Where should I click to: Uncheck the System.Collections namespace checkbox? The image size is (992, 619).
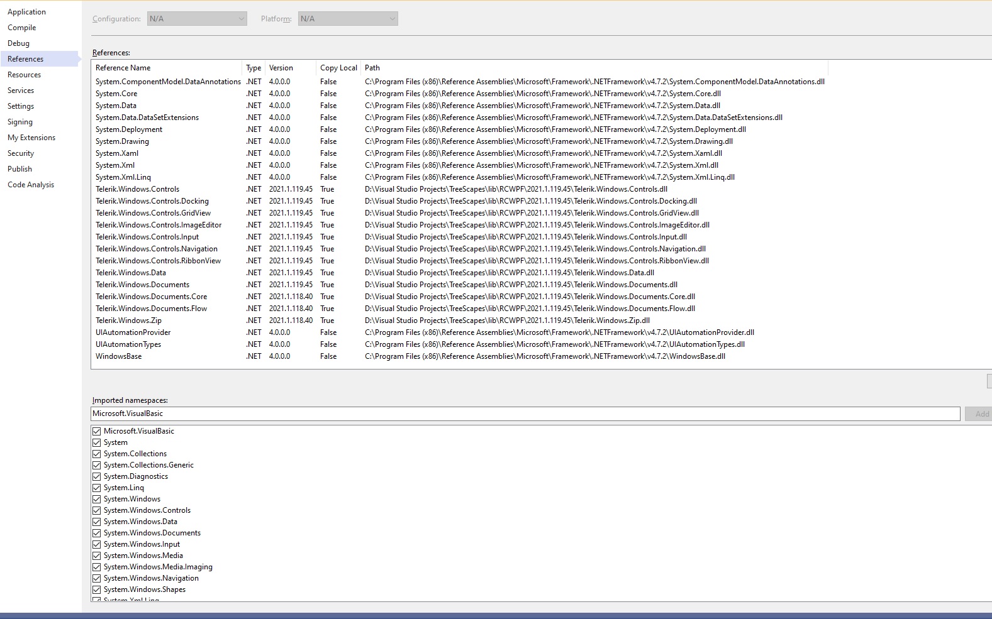[97, 454]
